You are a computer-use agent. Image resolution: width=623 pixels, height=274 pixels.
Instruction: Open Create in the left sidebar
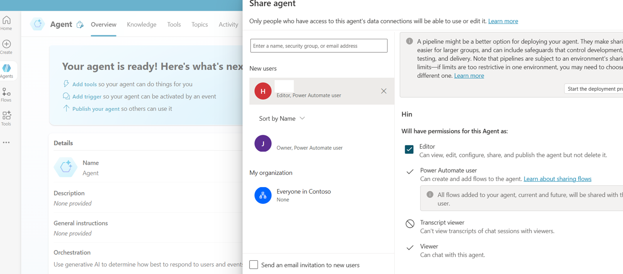coord(6,47)
